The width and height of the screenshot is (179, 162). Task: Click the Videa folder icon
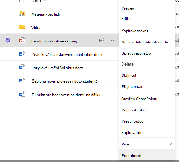(22, 27)
